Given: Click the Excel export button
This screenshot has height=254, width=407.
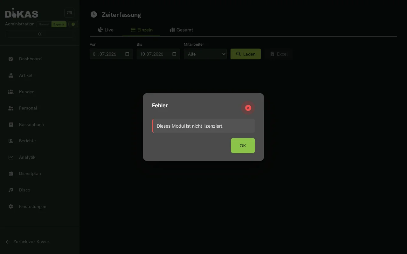Looking at the screenshot, I should pos(279,54).
